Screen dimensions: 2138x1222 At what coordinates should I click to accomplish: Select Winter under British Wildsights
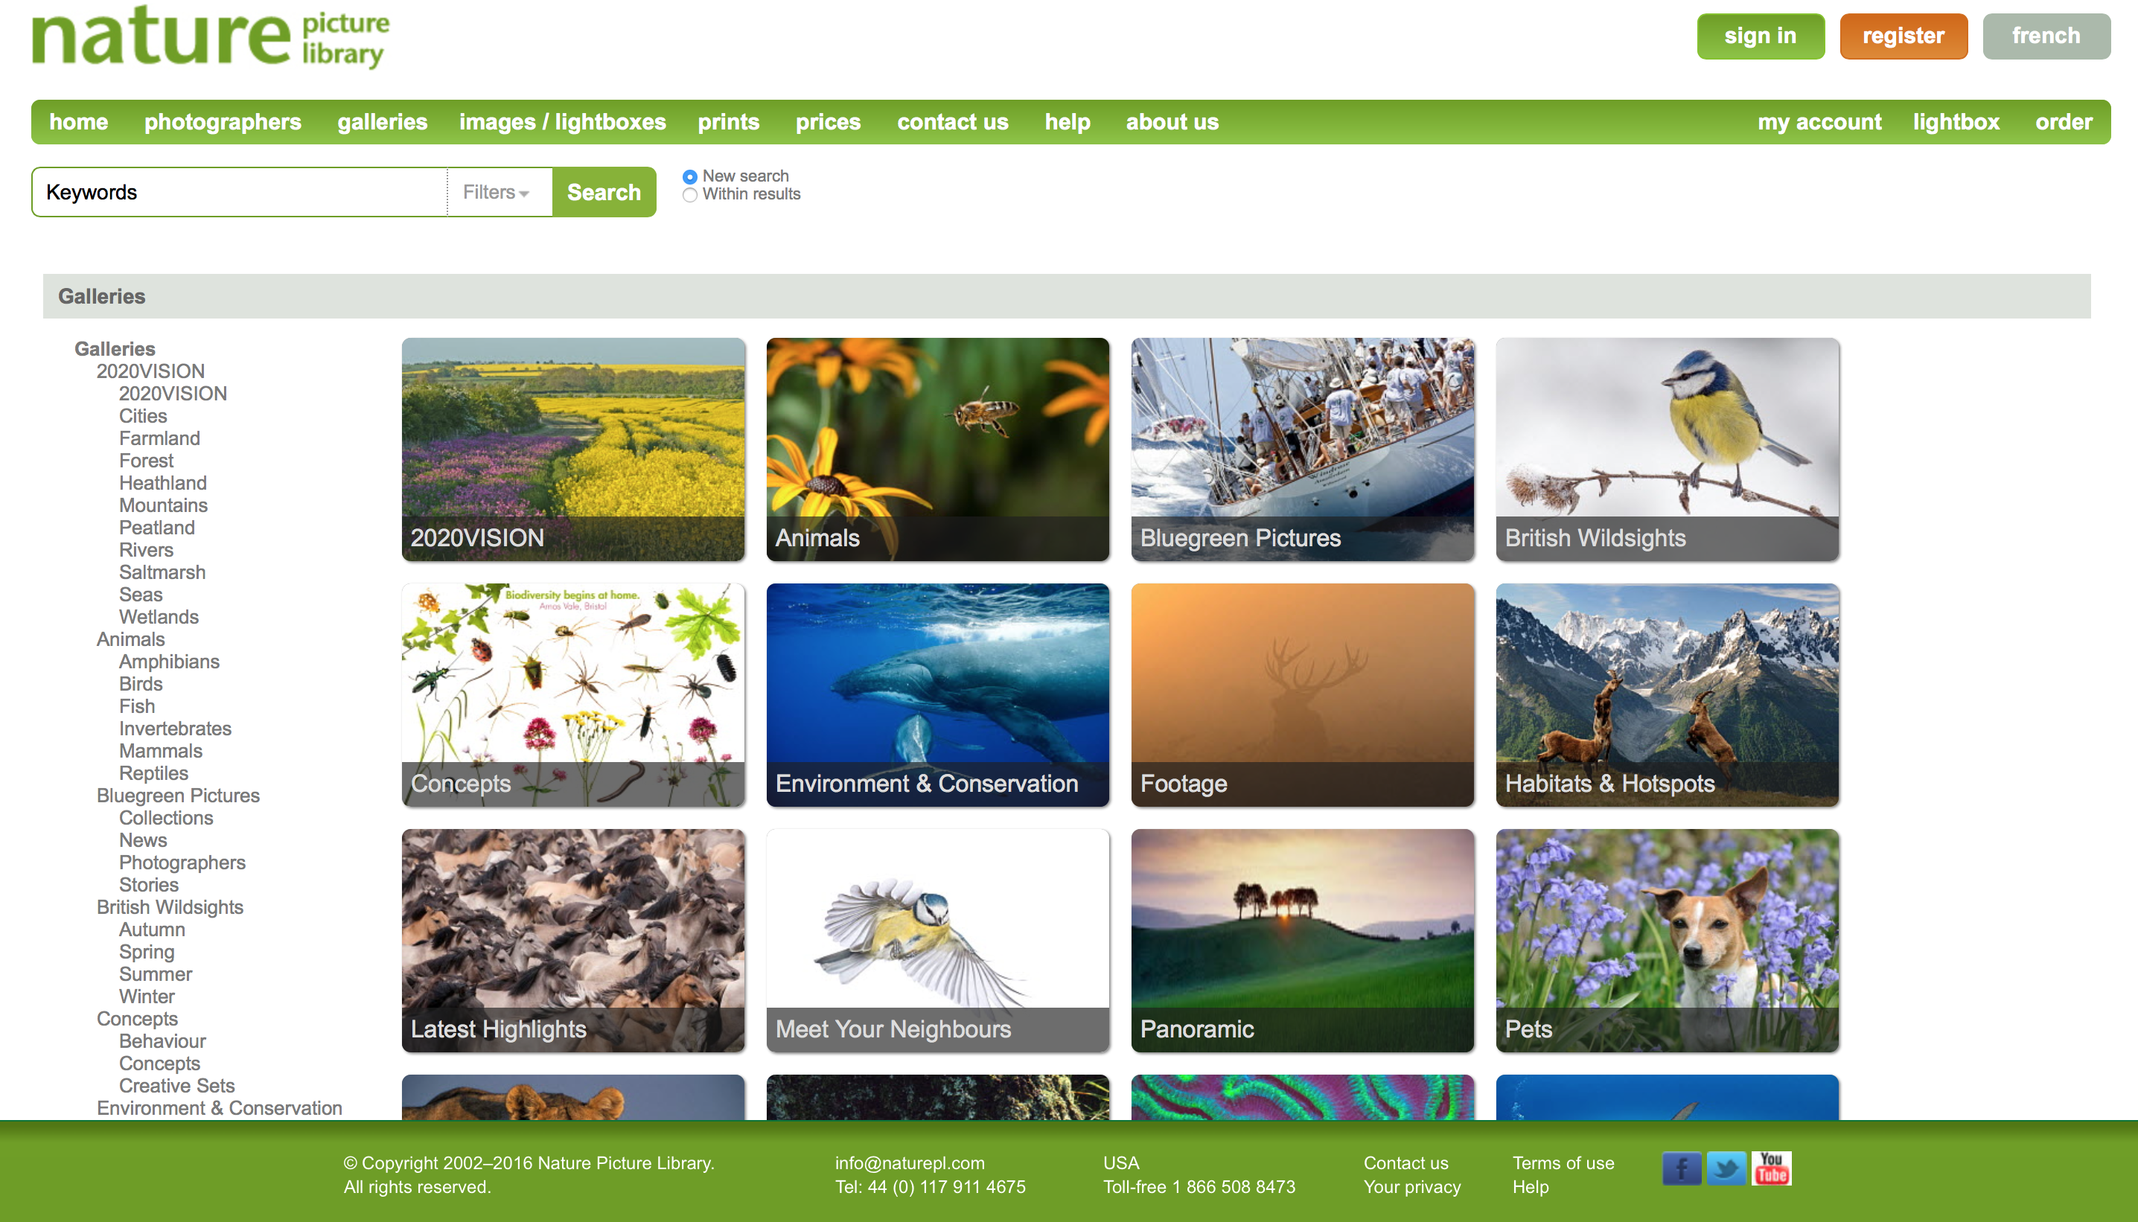pos(147,997)
